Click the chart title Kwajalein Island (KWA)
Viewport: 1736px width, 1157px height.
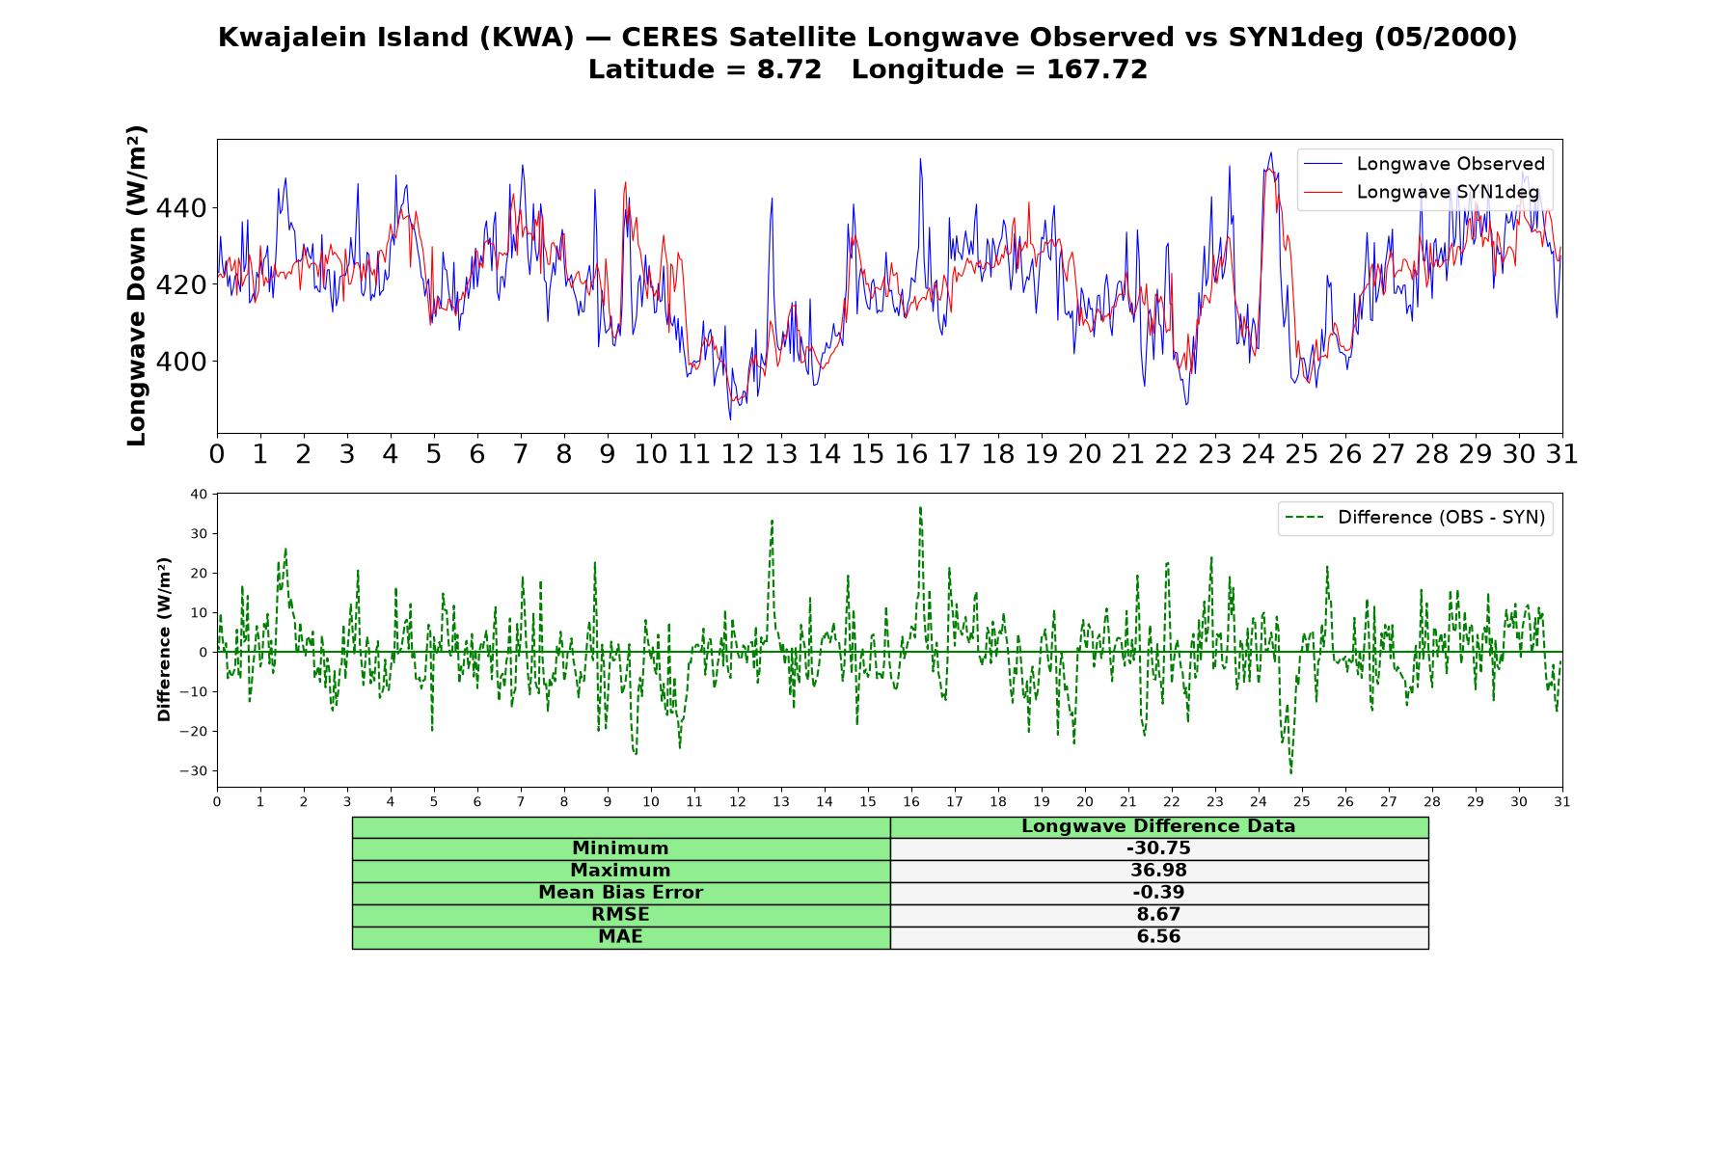click(395, 38)
